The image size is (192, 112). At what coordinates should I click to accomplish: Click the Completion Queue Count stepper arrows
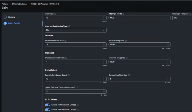pyautogui.click(x=105, y=79)
